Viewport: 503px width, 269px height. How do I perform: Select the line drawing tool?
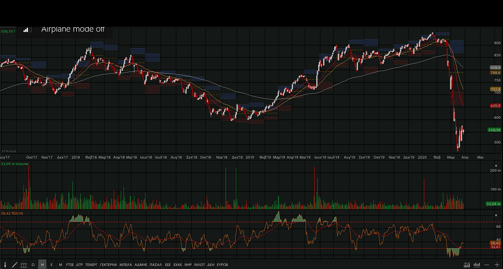coord(14,265)
